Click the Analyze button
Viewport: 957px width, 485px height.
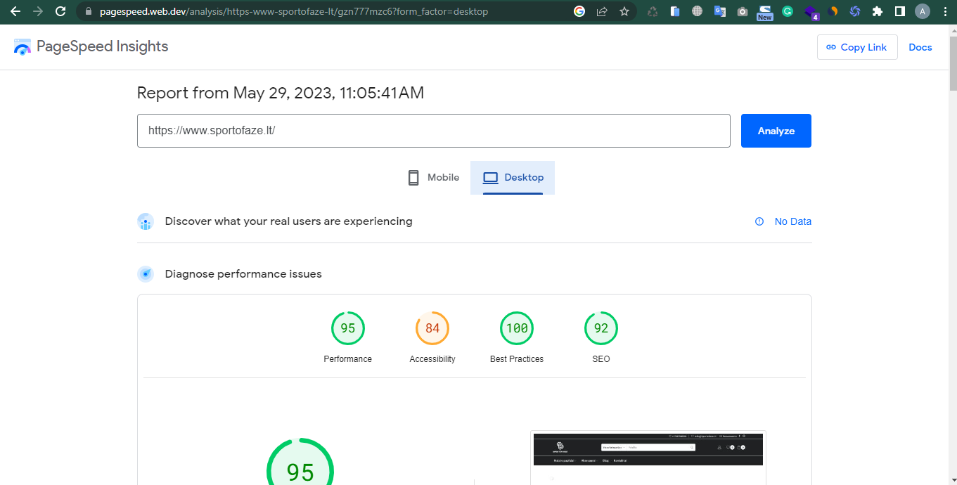pos(776,131)
